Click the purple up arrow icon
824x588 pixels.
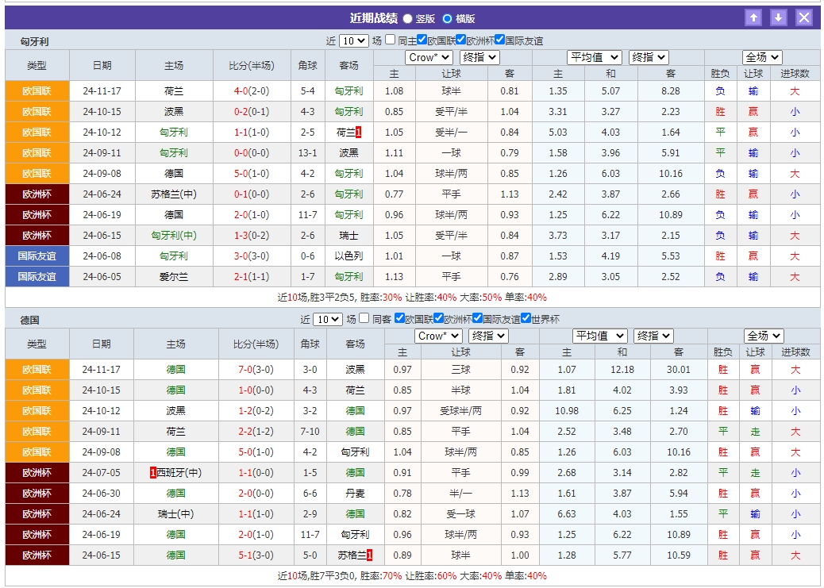click(x=754, y=17)
